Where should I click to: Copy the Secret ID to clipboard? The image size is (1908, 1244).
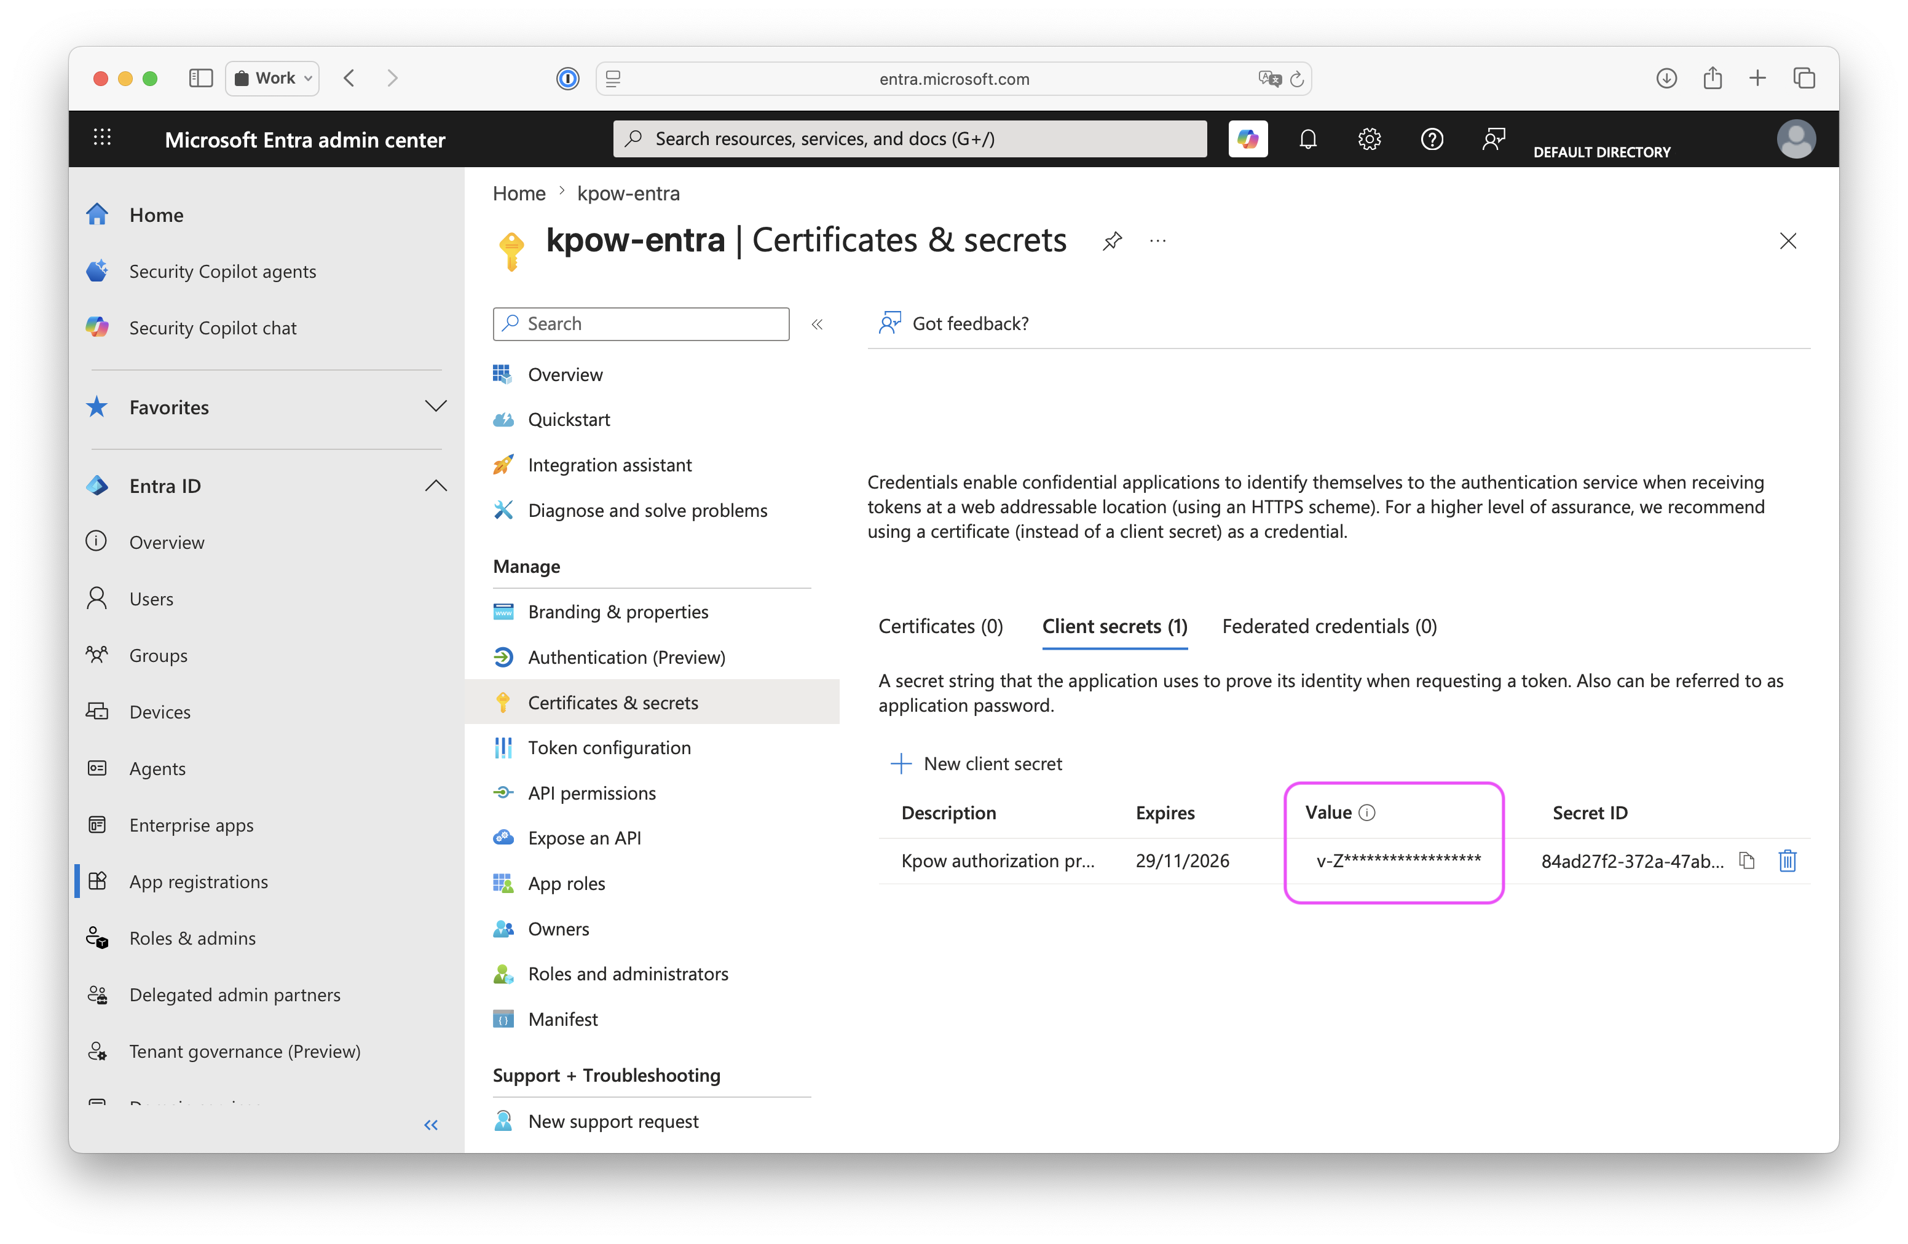[x=1747, y=861]
